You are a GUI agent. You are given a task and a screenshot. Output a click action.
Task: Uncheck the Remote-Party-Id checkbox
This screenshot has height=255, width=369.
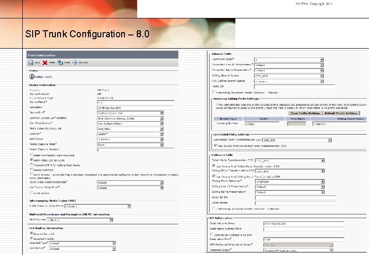tap(32, 233)
